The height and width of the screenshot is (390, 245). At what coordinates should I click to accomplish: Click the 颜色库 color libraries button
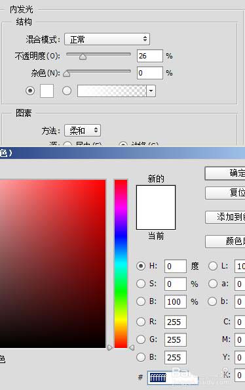[x=225, y=241]
